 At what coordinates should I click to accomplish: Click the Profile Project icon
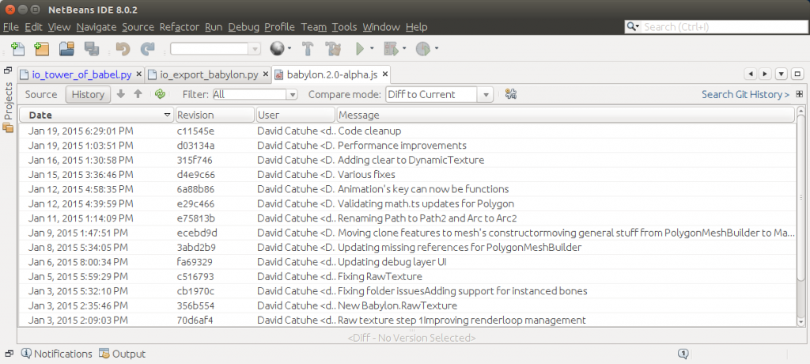click(423, 48)
